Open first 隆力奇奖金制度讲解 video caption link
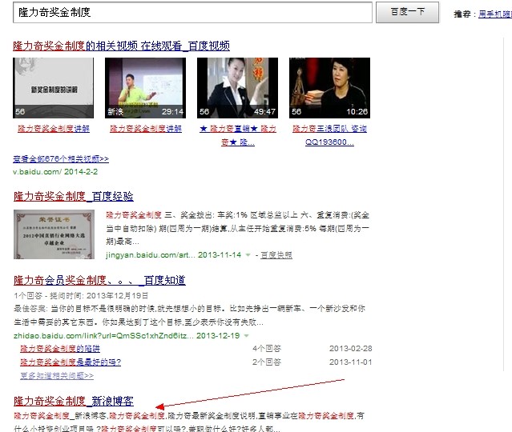512x432 pixels. click(54, 129)
